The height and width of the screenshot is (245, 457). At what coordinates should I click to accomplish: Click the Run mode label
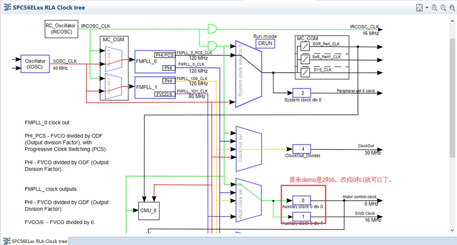click(x=265, y=36)
